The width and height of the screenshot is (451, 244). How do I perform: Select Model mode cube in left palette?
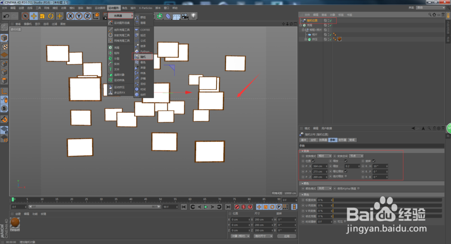point(5,38)
